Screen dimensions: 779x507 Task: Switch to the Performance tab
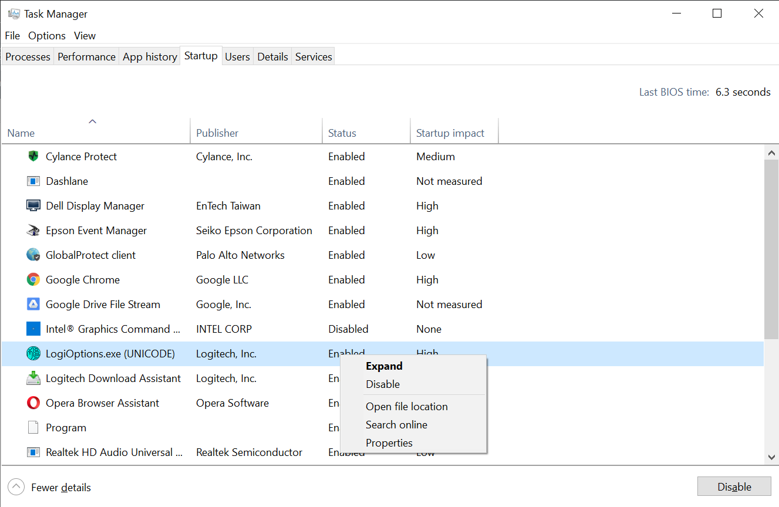point(86,57)
